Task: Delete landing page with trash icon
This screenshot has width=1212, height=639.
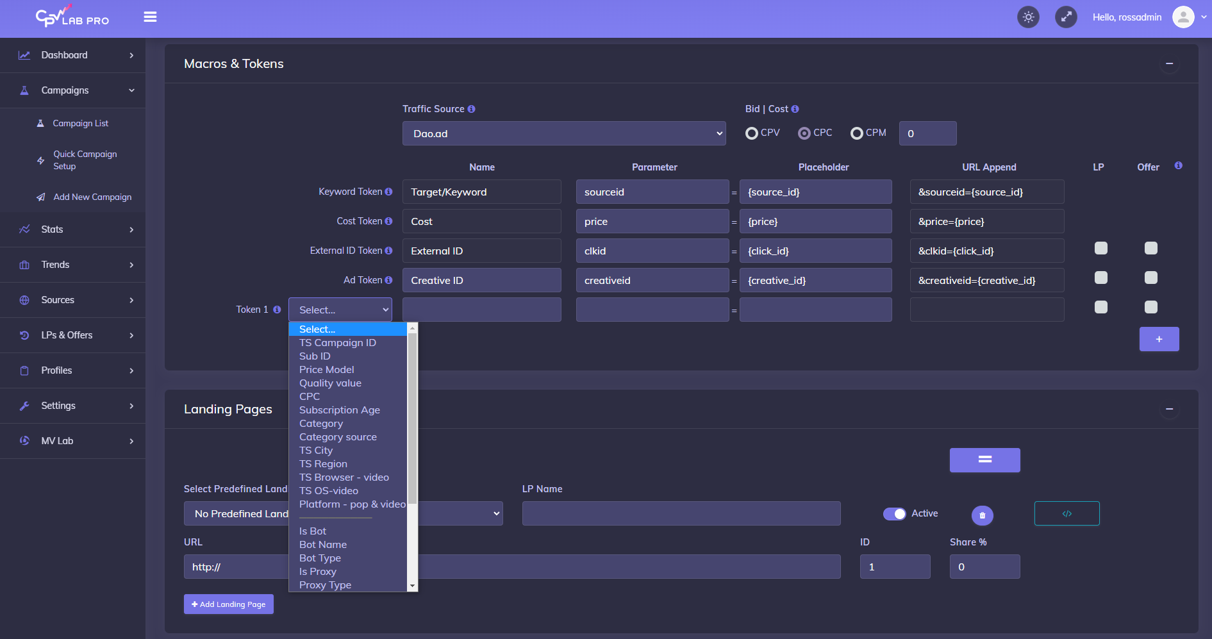Action: (982, 515)
